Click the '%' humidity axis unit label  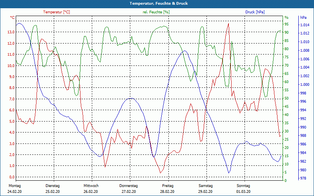pyautogui.click(x=287, y=18)
